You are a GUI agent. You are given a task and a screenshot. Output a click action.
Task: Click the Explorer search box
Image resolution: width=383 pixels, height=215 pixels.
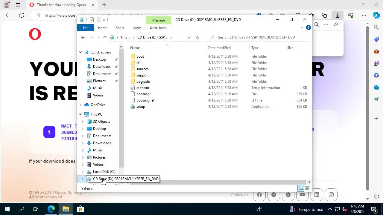pyautogui.click(x=257, y=37)
